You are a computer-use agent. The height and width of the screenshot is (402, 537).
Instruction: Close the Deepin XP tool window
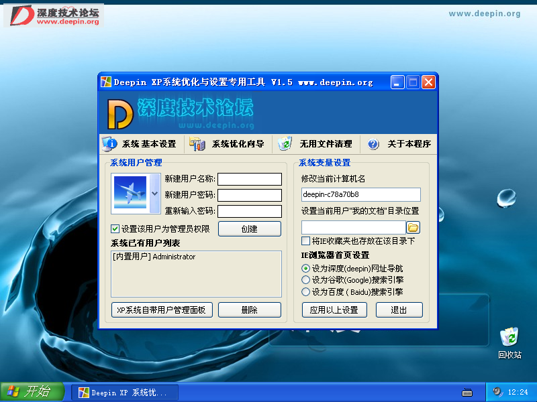(x=428, y=82)
